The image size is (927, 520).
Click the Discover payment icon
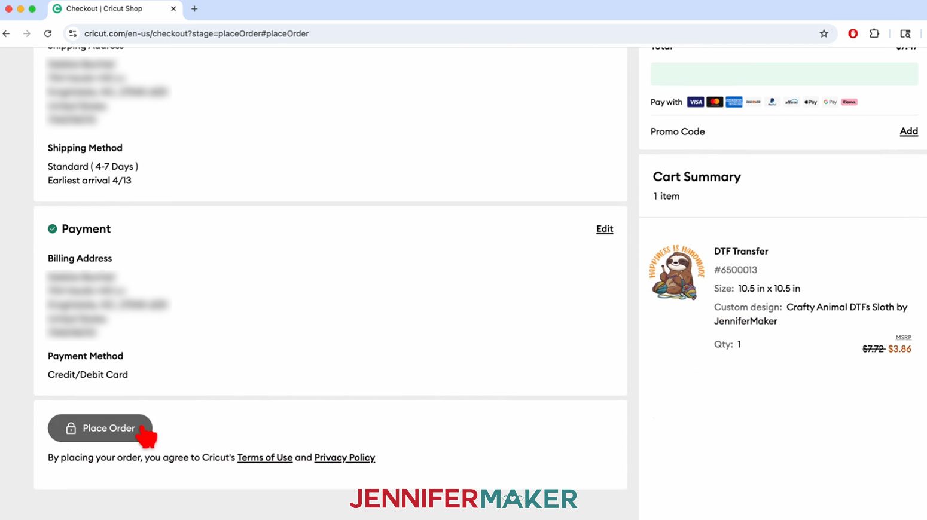coord(753,102)
